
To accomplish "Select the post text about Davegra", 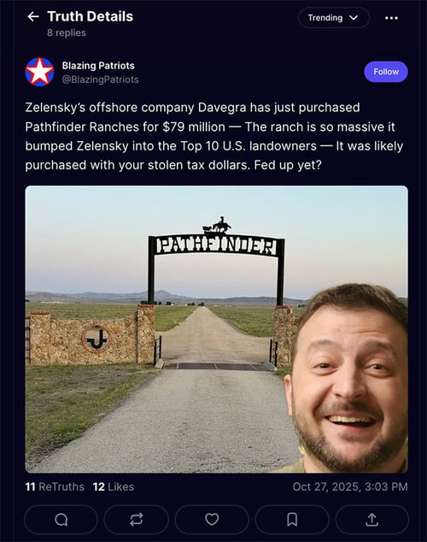I will 214,136.
